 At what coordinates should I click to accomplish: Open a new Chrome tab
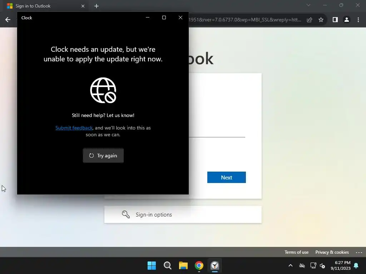tap(97, 6)
